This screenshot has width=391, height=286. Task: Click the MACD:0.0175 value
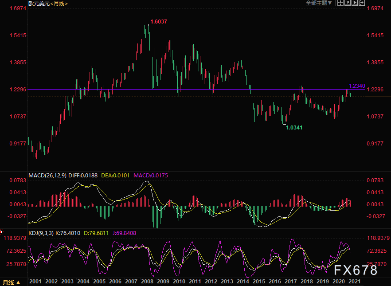point(151,175)
